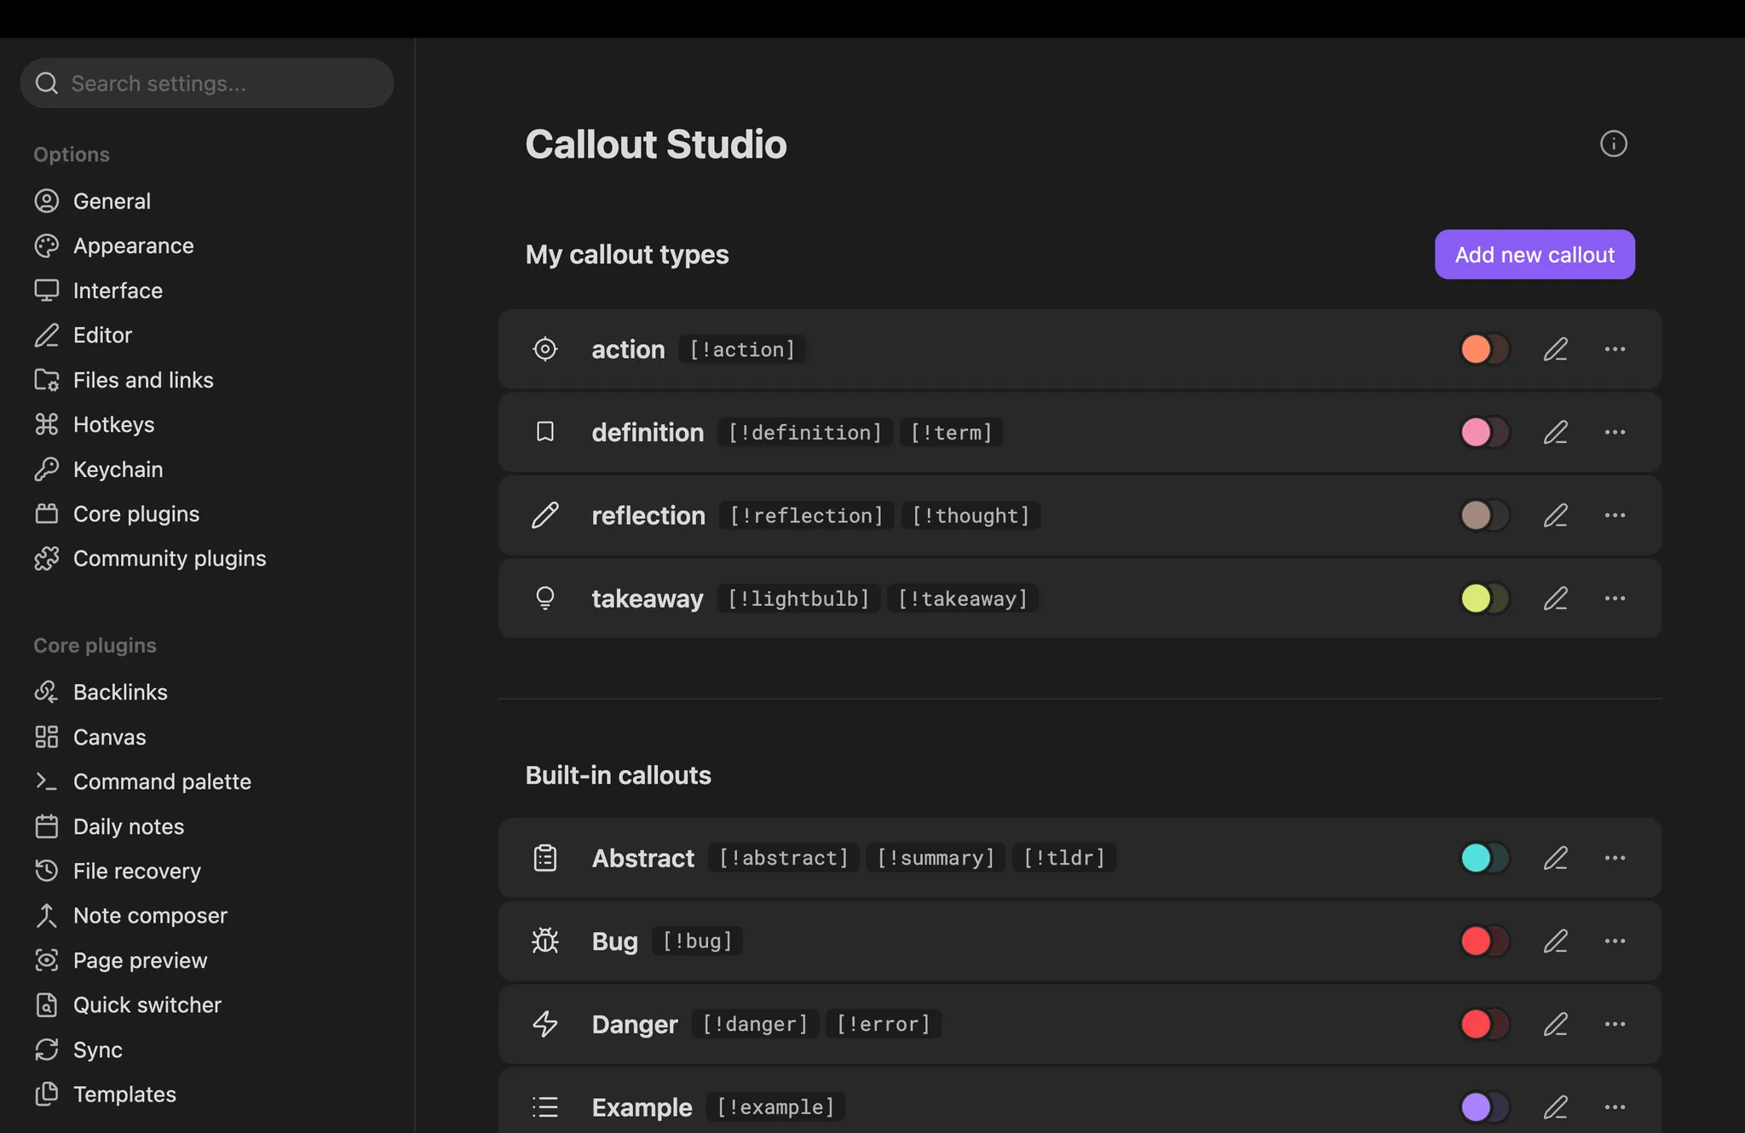Edit the takeaway callout with pencil icon
1745x1133 pixels.
1556,599
